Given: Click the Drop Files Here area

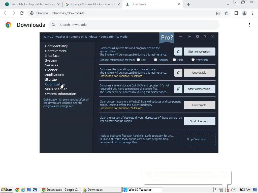Looking at the screenshot, I should pyautogui.click(x=197, y=139).
